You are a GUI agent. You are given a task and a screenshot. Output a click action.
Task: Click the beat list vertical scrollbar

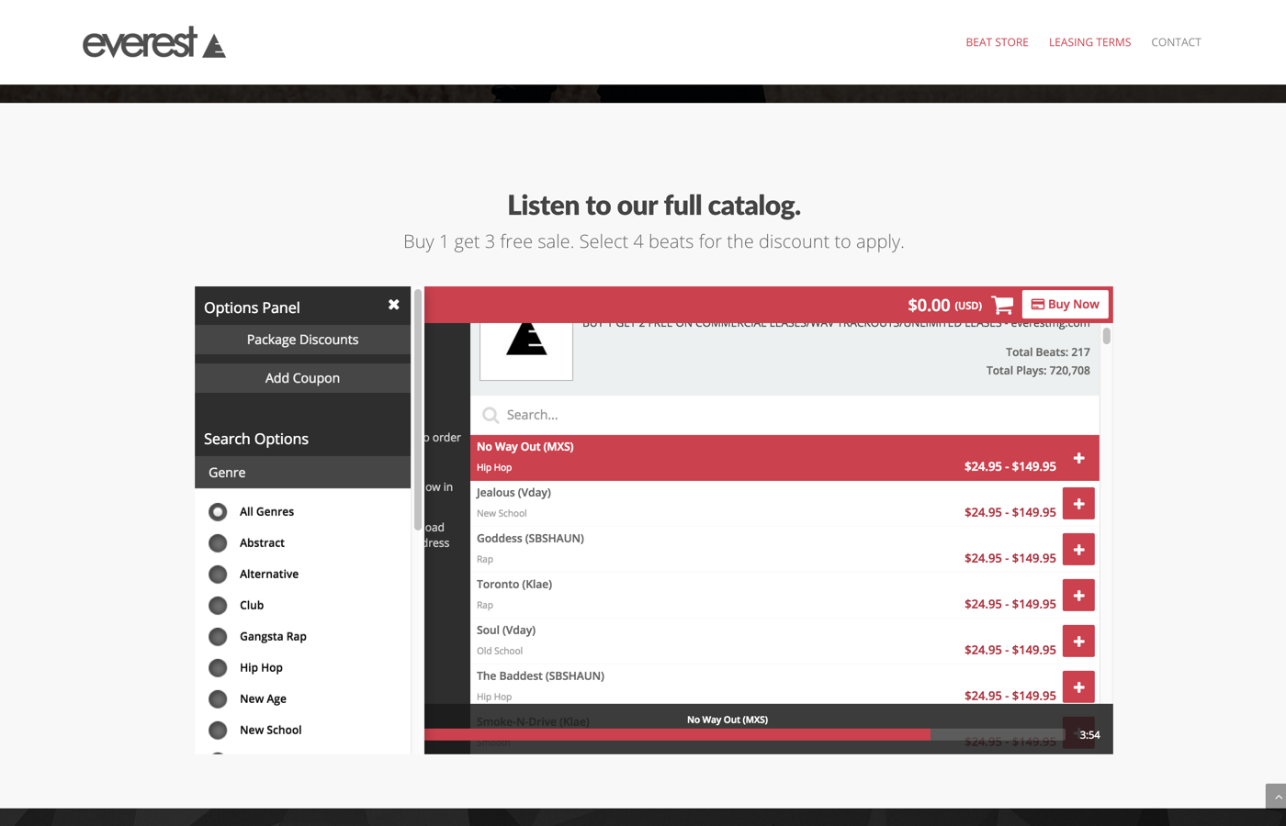1107,336
